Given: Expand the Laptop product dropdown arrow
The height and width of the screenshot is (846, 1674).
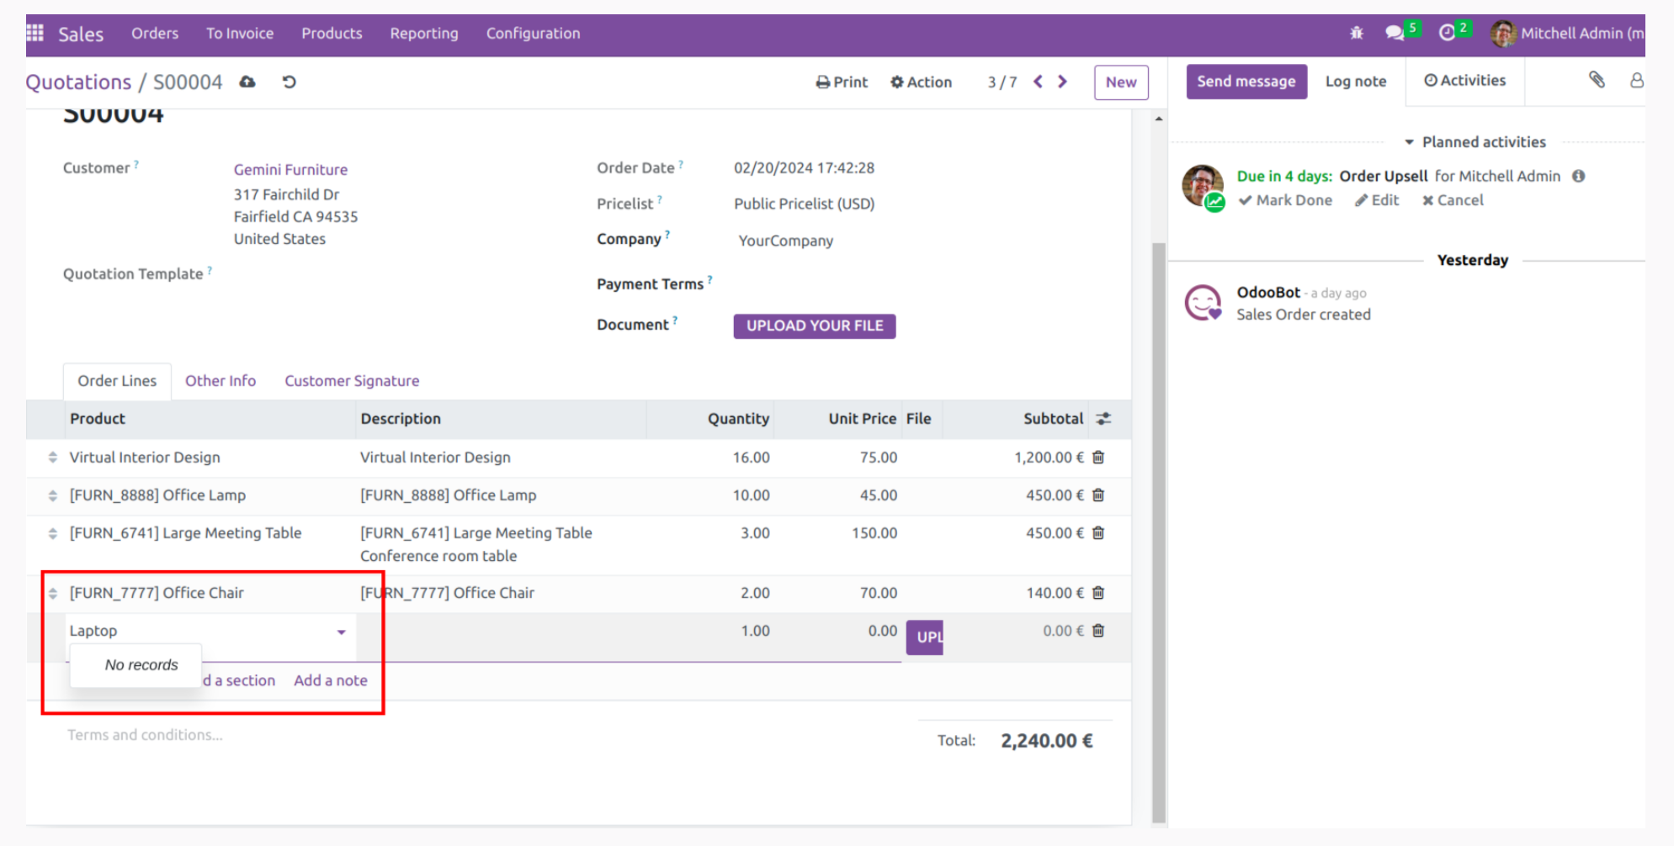Looking at the screenshot, I should coord(341,632).
